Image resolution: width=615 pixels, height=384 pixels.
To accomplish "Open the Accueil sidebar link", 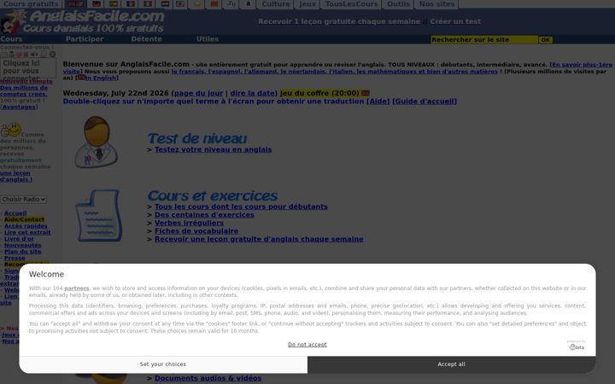I will 15,213.
